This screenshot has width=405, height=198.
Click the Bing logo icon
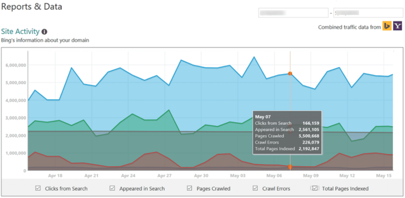[x=386, y=26]
